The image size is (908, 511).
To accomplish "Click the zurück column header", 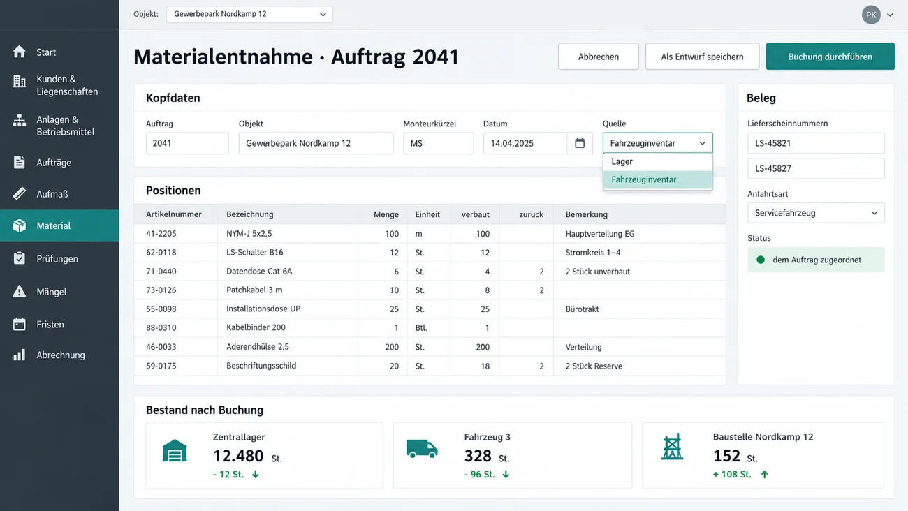I will [x=532, y=214].
